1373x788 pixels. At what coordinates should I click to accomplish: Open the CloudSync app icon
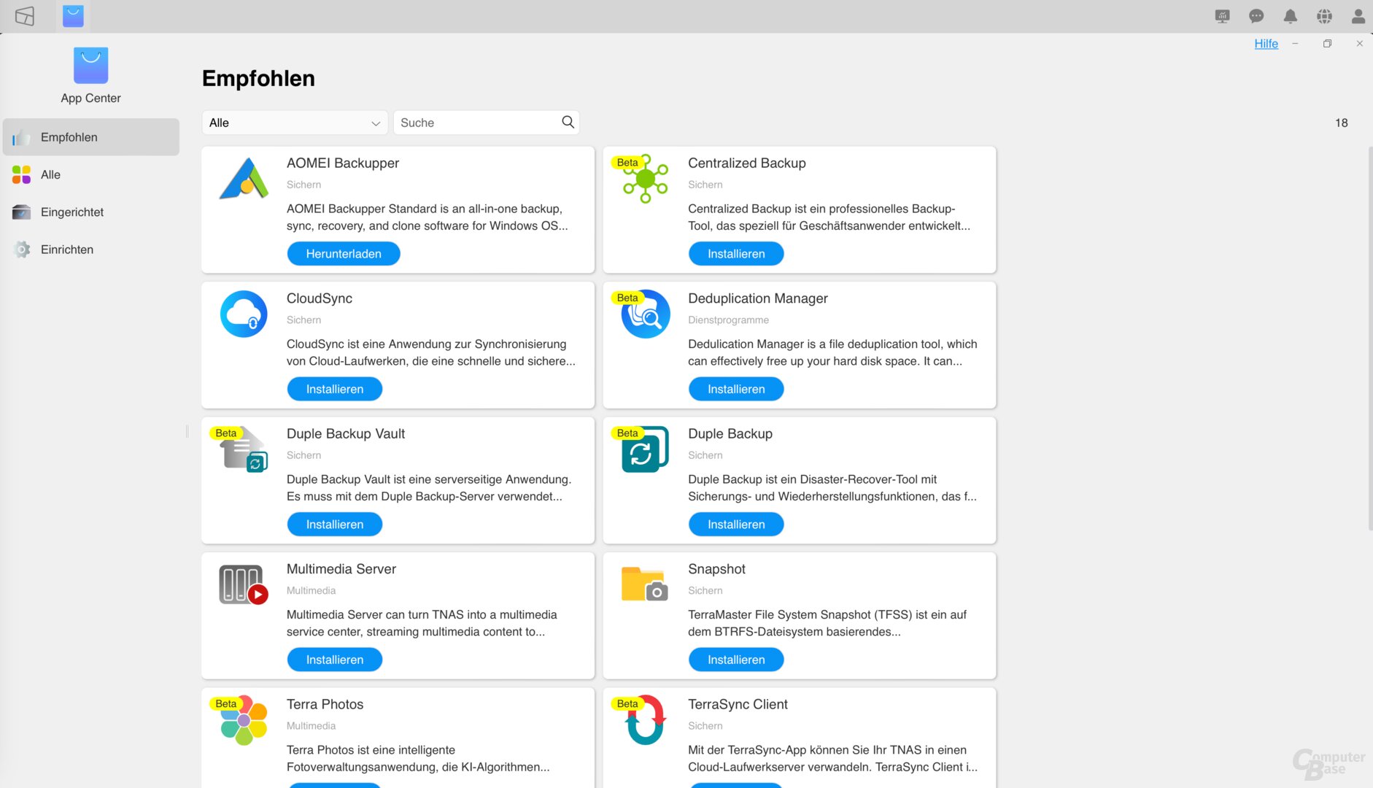[244, 314]
